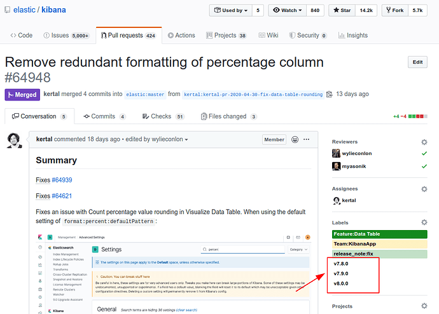Expand the Used by dropdown
Image resolution: width=439 pixels, height=314 pixels.
(x=231, y=10)
